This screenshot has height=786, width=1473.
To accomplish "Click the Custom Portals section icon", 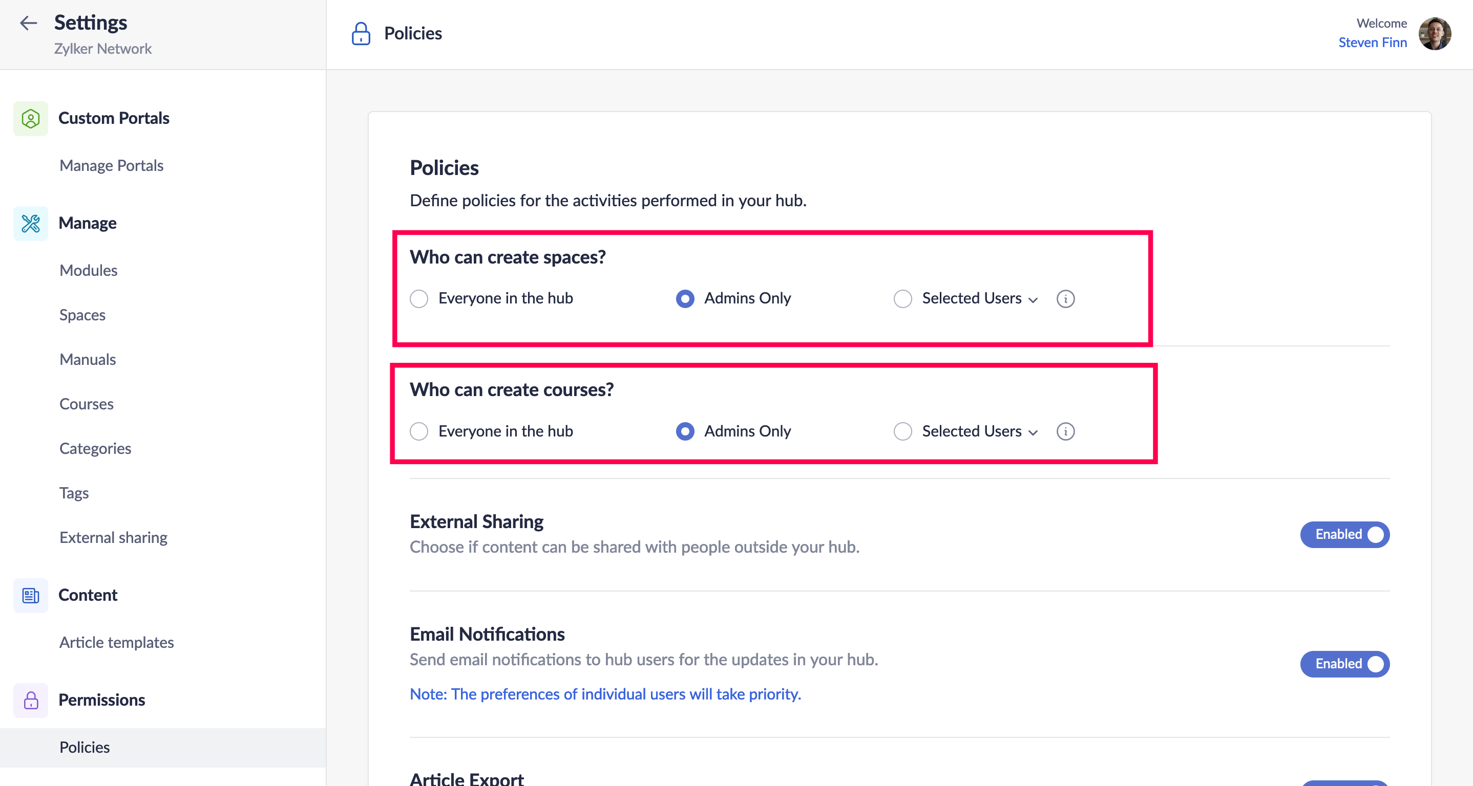I will tap(31, 119).
